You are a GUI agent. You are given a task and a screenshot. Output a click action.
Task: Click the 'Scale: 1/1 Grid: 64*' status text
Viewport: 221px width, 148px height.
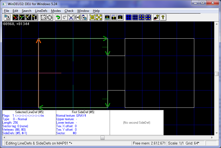(x=184, y=143)
